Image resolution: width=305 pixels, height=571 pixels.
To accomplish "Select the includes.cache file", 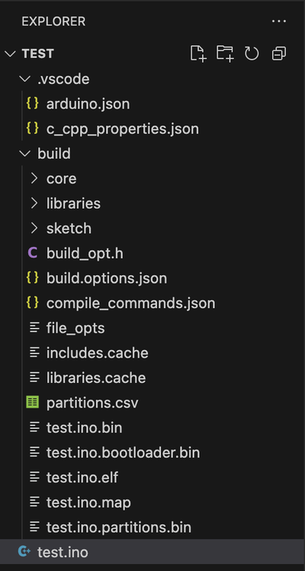I will [152, 353].
